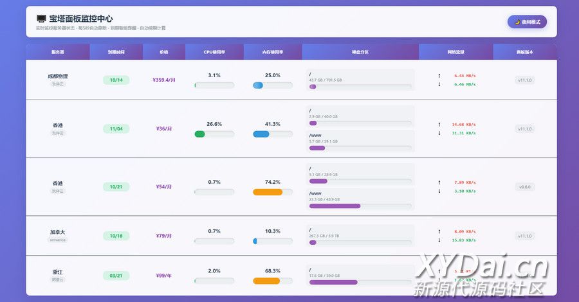The image size is (579, 302).
Task: Open the 加拿大 server name entry
Action: click(x=58, y=232)
